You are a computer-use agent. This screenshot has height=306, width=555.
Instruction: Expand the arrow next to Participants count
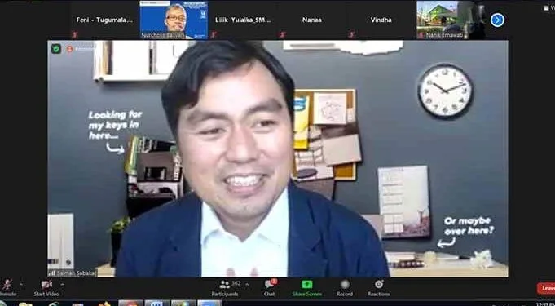click(247, 284)
